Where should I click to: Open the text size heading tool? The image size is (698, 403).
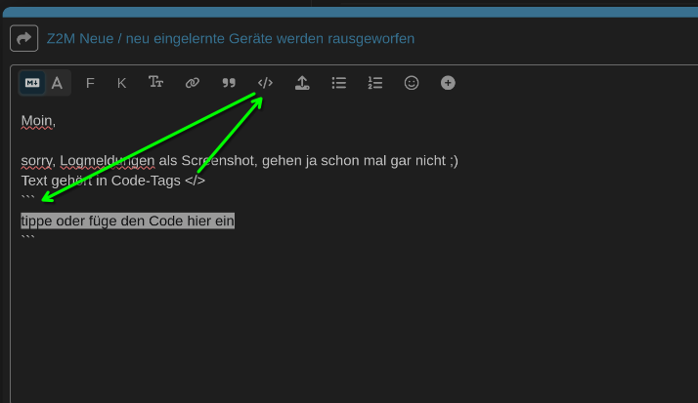tap(155, 83)
